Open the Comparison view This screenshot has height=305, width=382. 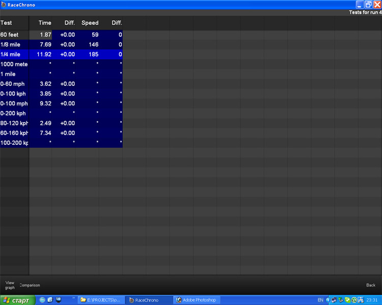[x=30, y=285]
